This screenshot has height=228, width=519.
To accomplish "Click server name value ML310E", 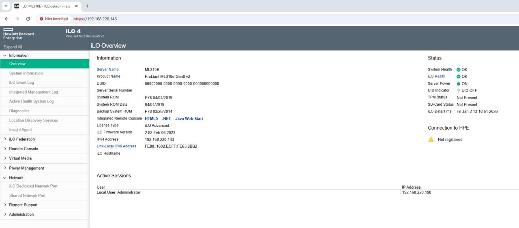I will coord(152,70).
